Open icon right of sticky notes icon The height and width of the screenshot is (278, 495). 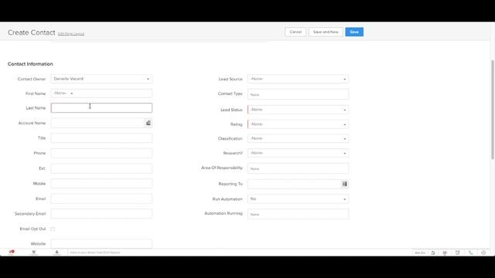pos(445,253)
